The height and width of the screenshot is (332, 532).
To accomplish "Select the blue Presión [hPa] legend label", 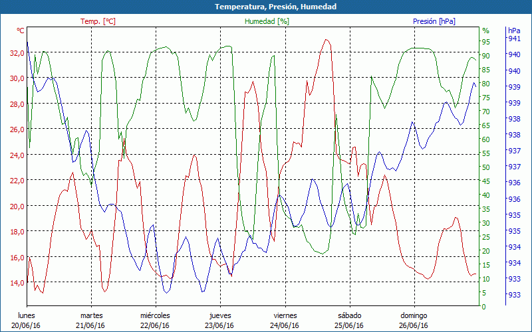I will pos(434,21).
